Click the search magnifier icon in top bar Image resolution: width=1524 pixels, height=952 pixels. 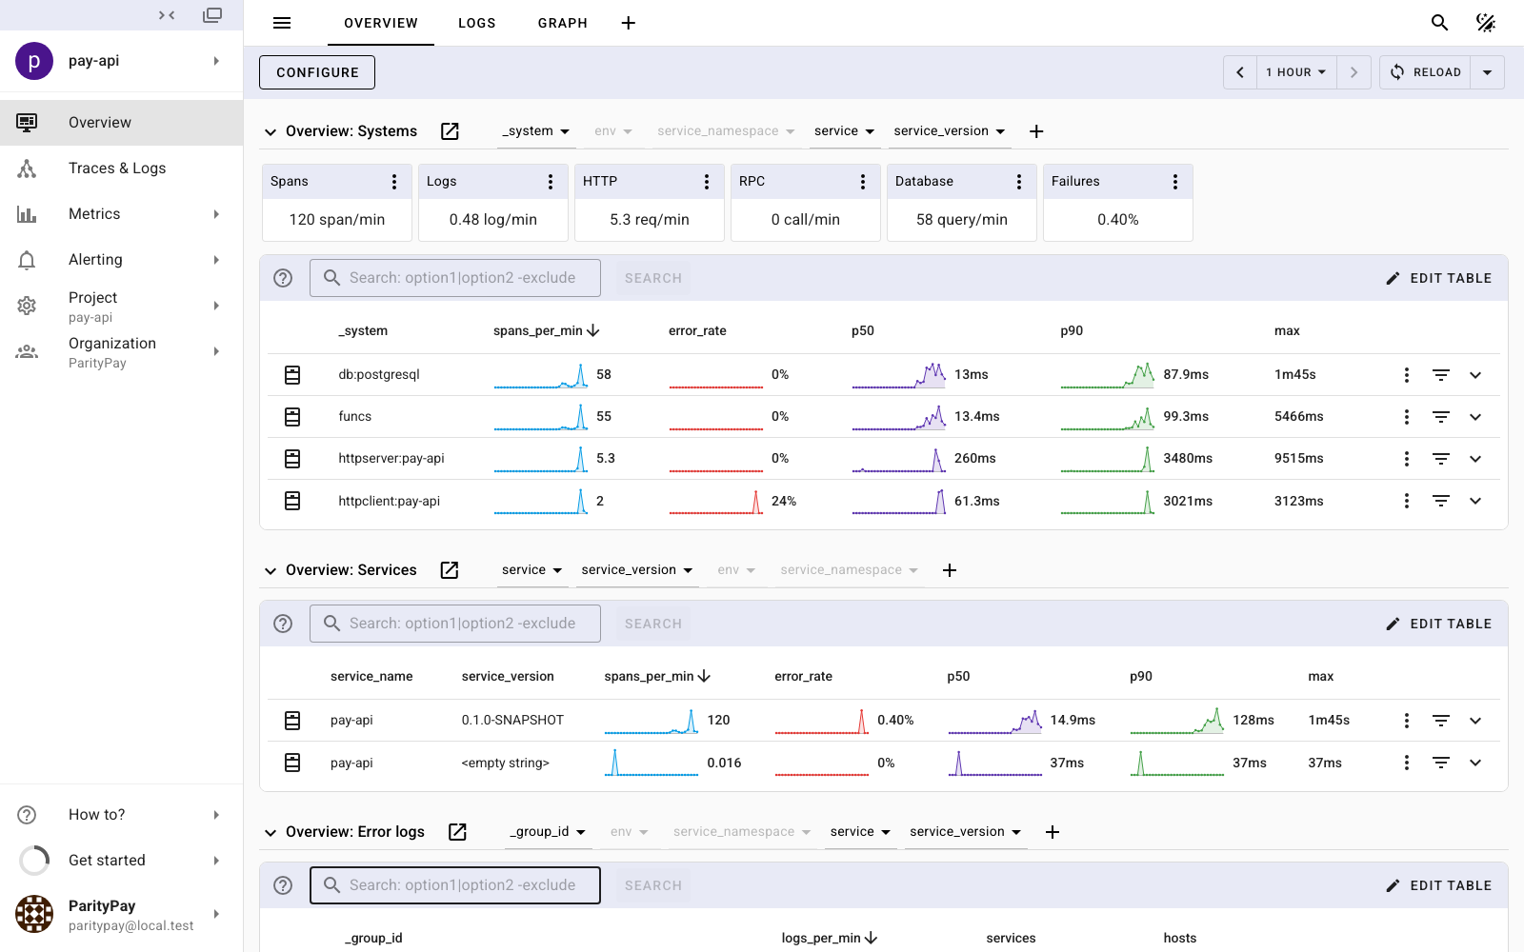pyautogui.click(x=1439, y=23)
